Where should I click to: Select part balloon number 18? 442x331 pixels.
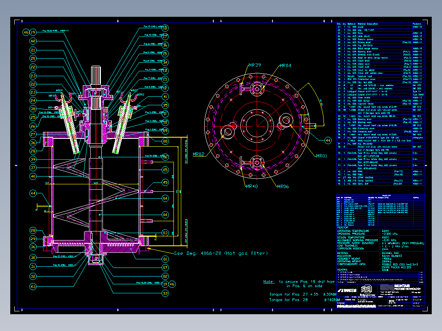pos(165,28)
